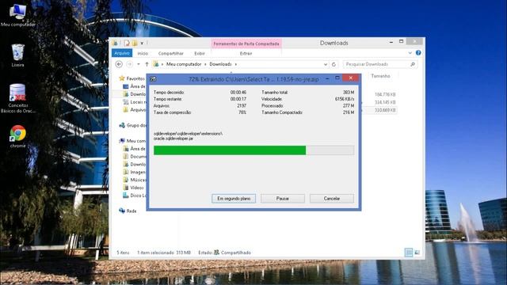
Task: Click Compartilhado state in the status bar
Action: coord(236,253)
